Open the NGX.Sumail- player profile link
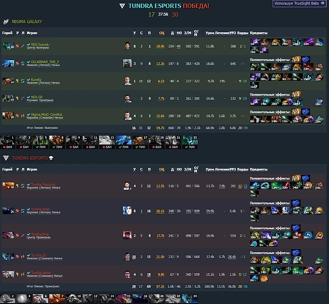329x304 pixels. click(x=40, y=45)
